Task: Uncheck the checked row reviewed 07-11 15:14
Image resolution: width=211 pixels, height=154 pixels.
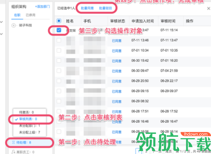Action: click(x=59, y=30)
